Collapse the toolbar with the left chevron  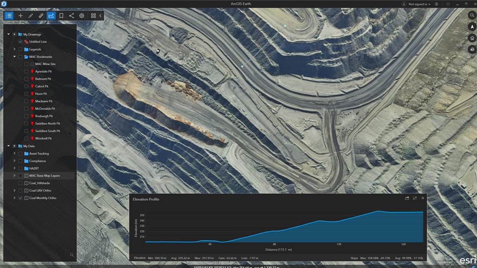100,16
